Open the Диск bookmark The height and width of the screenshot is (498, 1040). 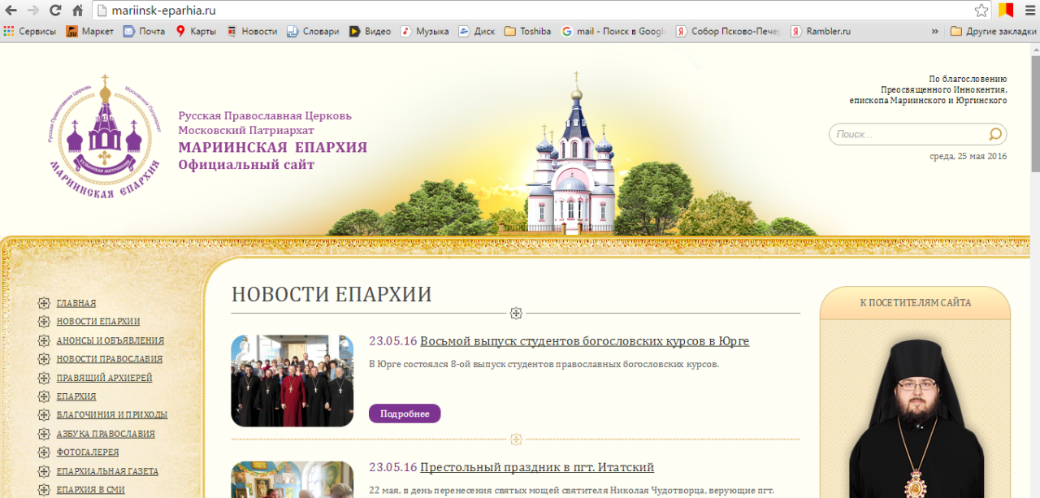477,32
